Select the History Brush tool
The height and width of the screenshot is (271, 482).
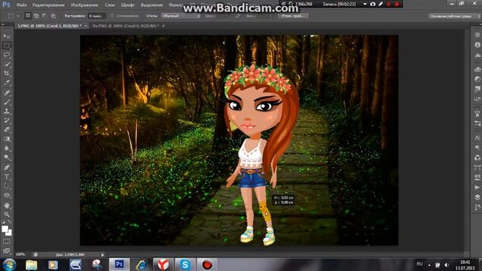tap(7, 120)
